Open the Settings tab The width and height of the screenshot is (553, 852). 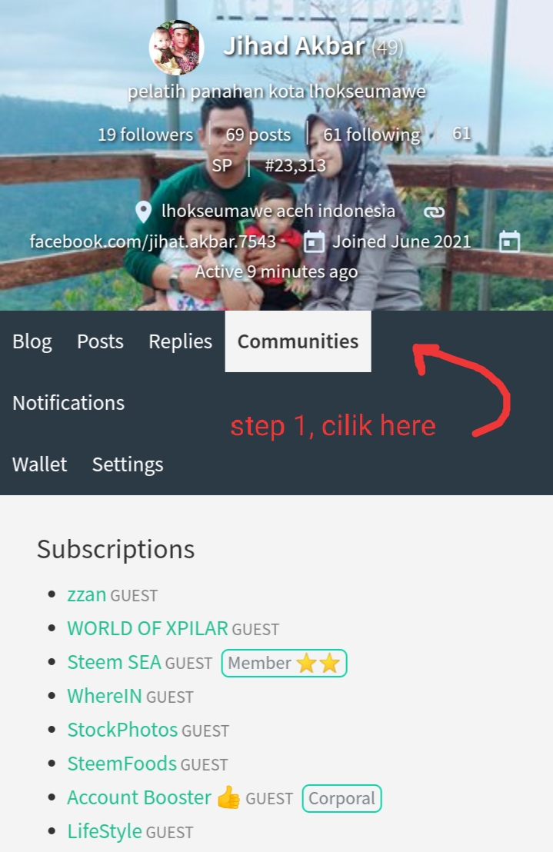tap(128, 464)
